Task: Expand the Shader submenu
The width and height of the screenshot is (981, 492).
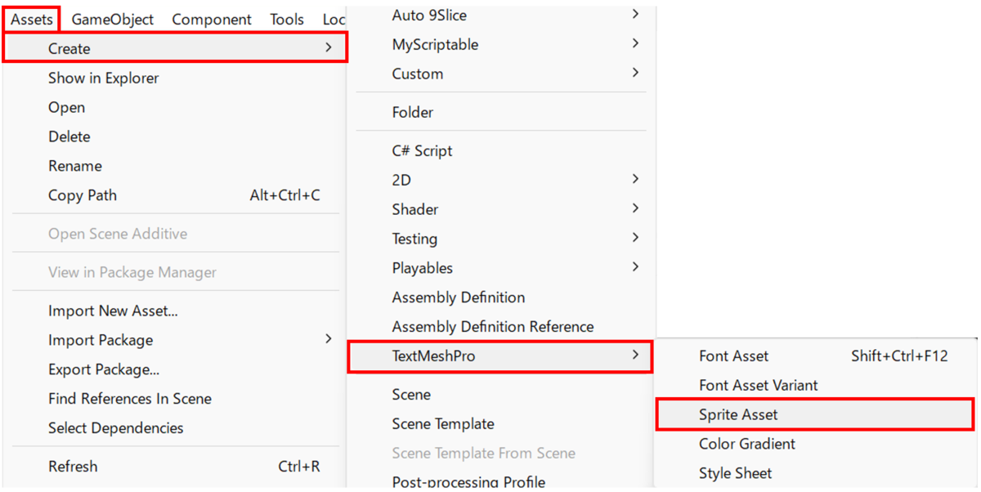Action: [x=415, y=209]
